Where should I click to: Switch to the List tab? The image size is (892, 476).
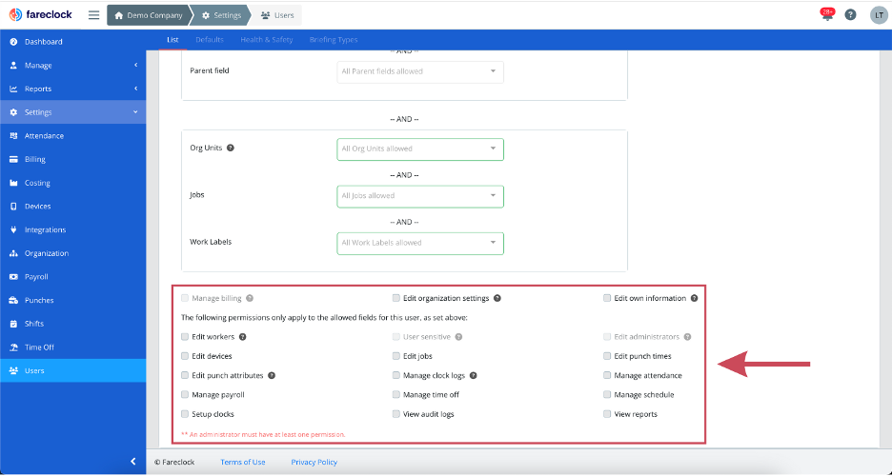click(x=172, y=40)
